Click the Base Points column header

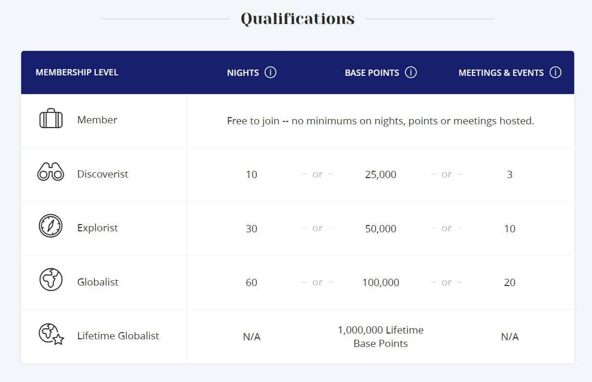click(x=372, y=72)
